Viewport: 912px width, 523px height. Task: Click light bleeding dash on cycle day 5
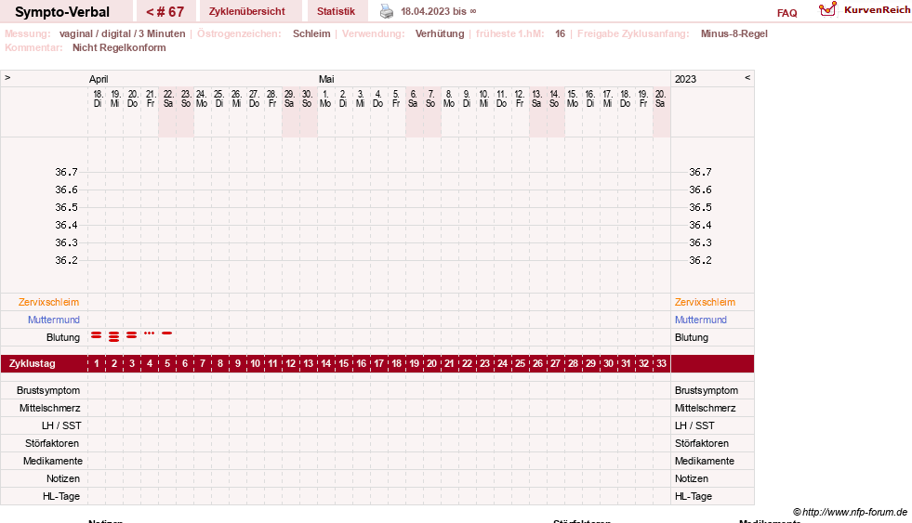[x=167, y=333]
